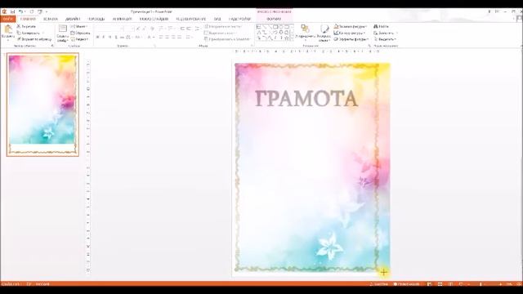This screenshot has width=523, height=294.
Task: Switch to the АНИМАЦИЯ (Animations) tab
Action: pyautogui.click(x=122, y=19)
